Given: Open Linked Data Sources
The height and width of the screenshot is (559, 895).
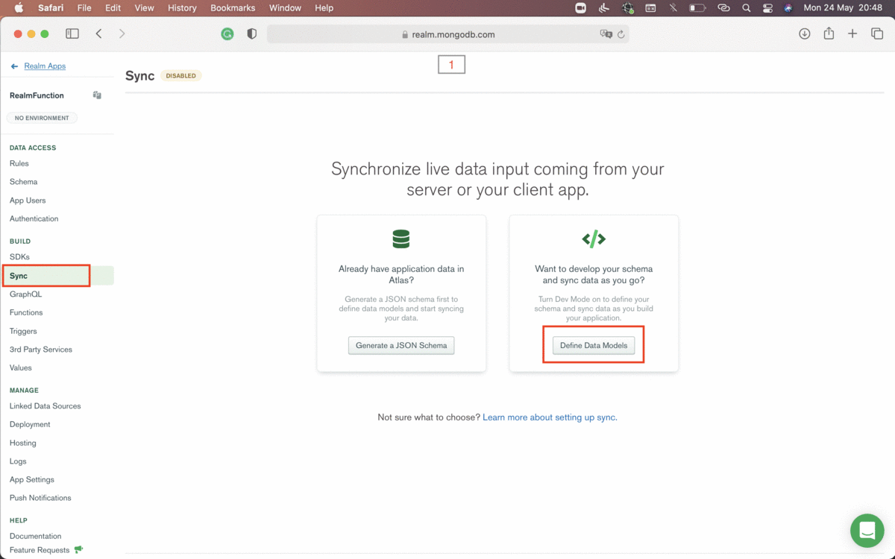Looking at the screenshot, I should [x=45, y=406].
